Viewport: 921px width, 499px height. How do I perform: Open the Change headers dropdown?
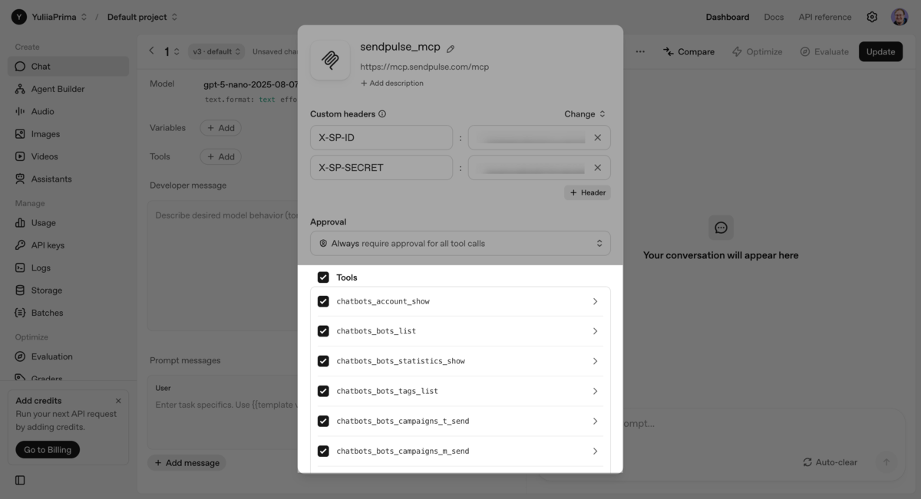pyautogui.click(x=585, y=114)
